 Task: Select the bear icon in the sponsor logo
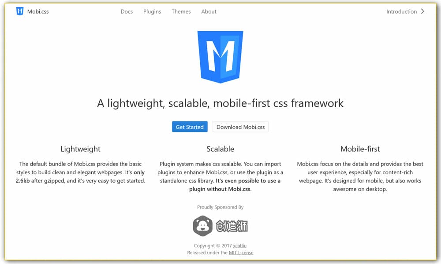pyautogui.click(x=202, y=225)
